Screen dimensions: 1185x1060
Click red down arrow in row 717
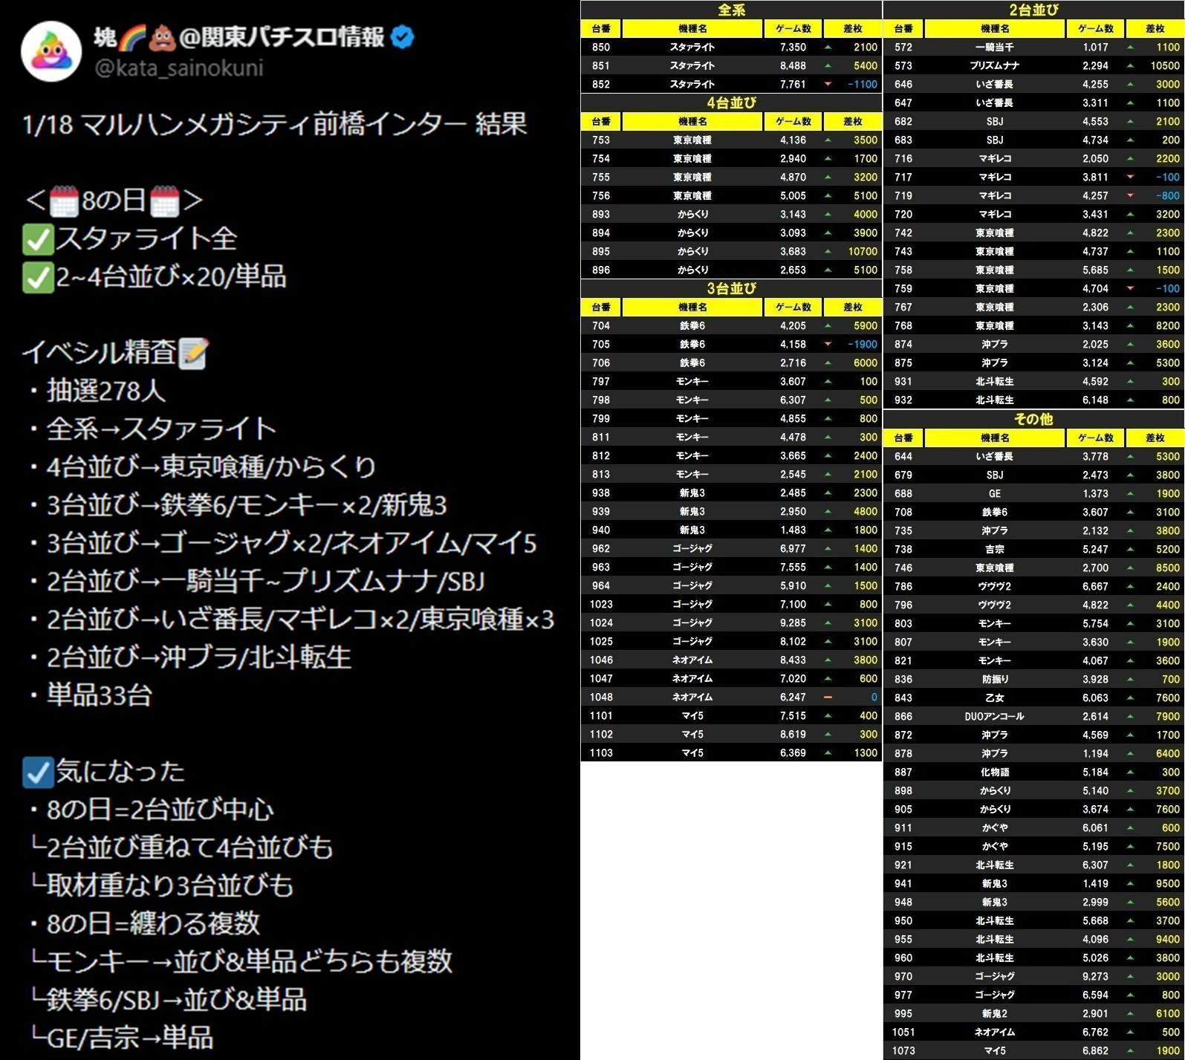(1130, 177)
